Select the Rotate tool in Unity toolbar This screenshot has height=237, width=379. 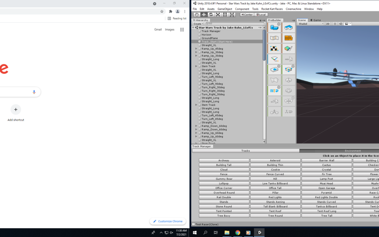pos(211,15)
